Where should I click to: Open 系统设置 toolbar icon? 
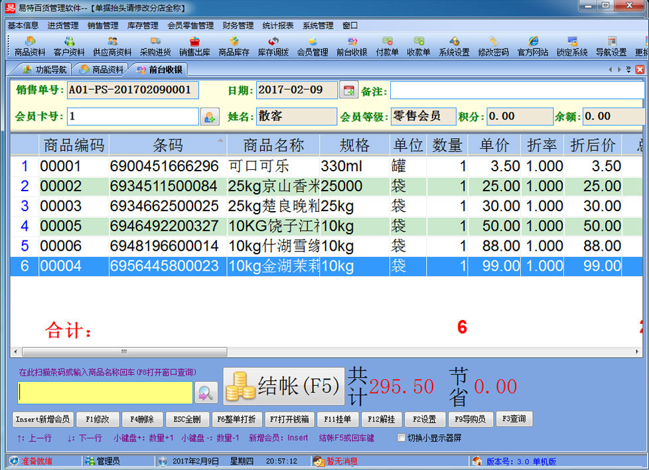(x=454, y=46)
